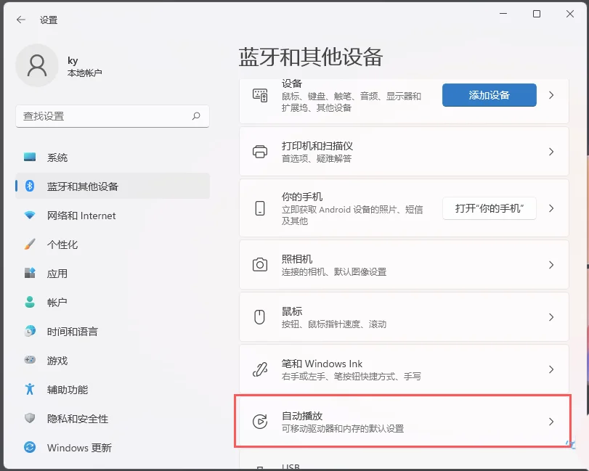589x471 pixels.
Task: Click 连接的相机、默认图像设置 description
Action: coord(334,271)
